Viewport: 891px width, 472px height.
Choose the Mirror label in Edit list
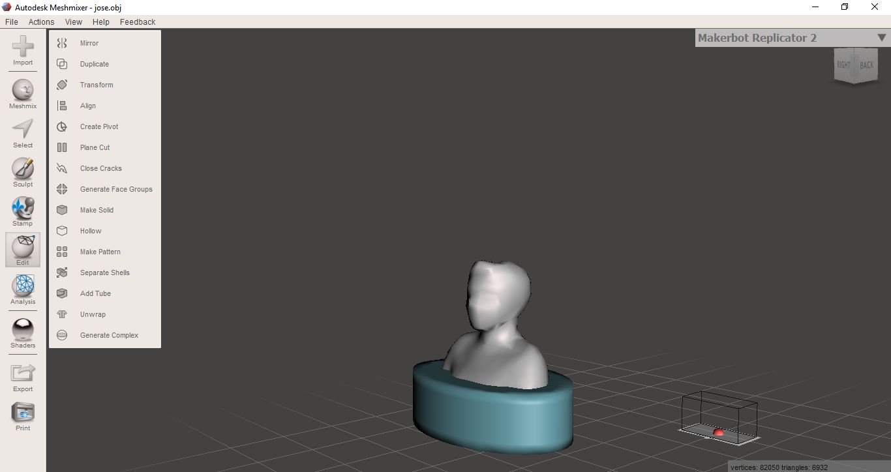tap(89, 43)
